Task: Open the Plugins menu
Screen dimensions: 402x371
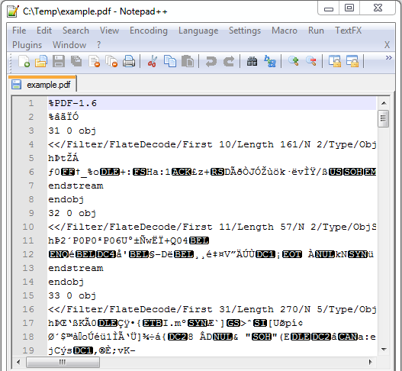Action: pyautogui.click(x=27, y=45)
